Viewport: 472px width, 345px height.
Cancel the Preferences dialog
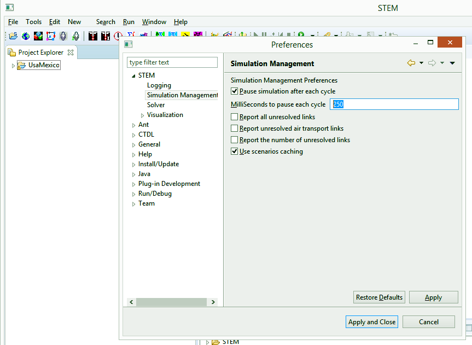(x=429, y=322)
